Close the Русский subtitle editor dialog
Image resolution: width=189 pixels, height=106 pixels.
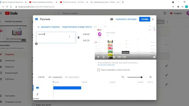[x=153, y=19]
